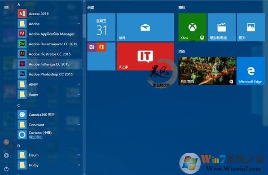Select Adobe Photoshop CC 2015 label

point(51,74)
